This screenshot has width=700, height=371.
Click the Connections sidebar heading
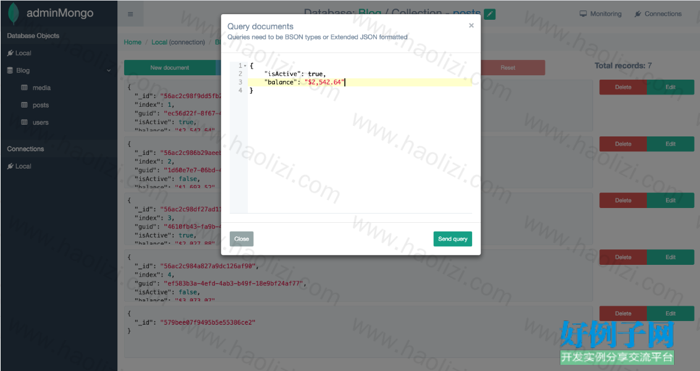point(25,149)
